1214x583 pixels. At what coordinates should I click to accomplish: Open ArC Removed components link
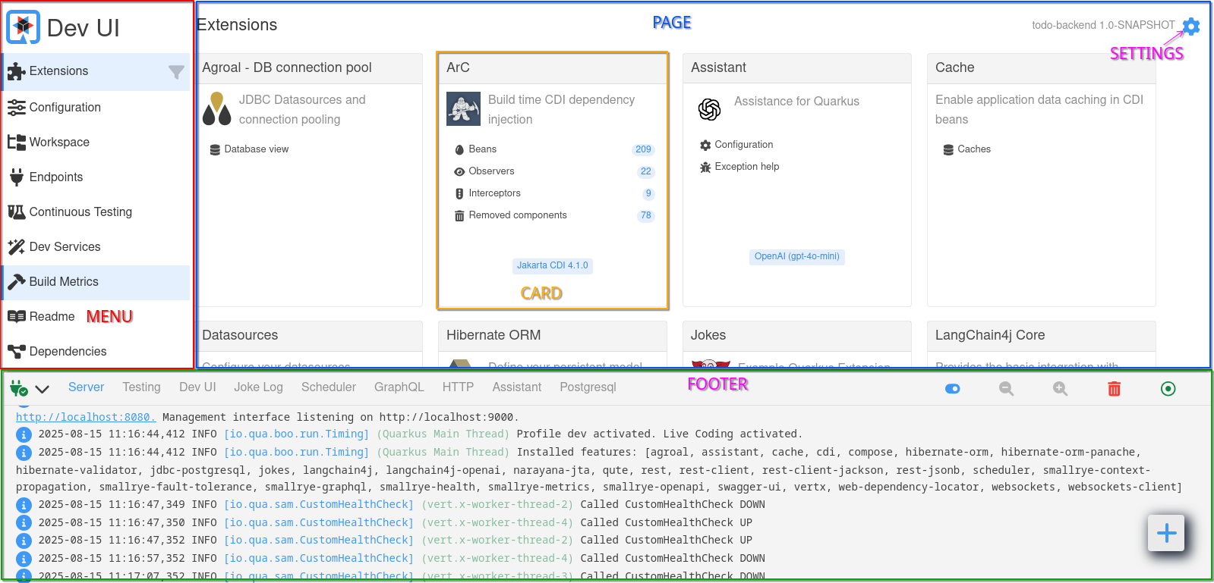point(511,215)
